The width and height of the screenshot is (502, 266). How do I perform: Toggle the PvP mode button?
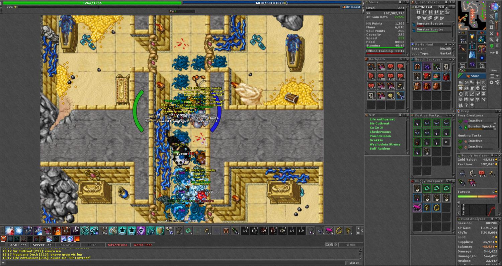494,53
